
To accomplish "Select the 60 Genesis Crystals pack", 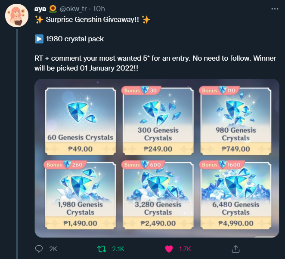I will [x=81, y=121].
